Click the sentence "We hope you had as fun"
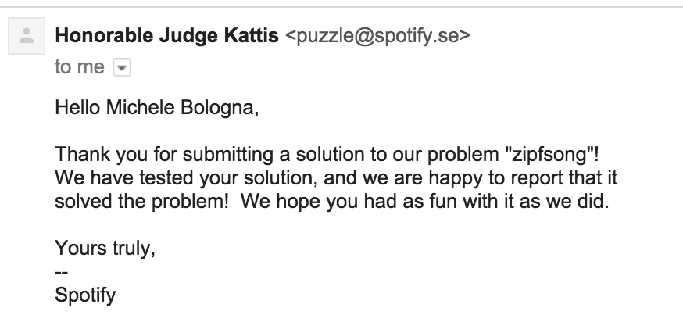This screenshot has height=322, width=683. coord(336,202)
